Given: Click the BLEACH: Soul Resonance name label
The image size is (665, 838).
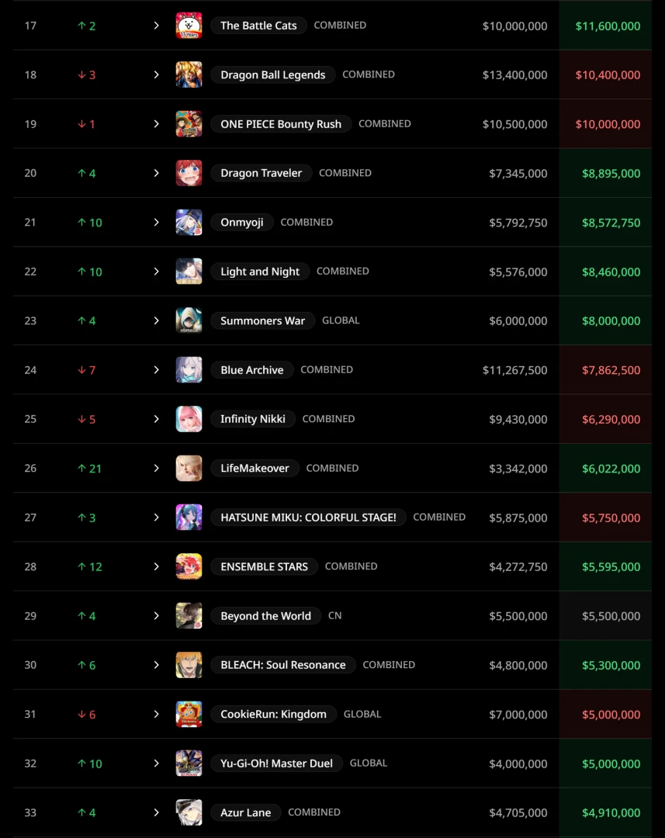Looking at the screenshot, I should point(283,665).
